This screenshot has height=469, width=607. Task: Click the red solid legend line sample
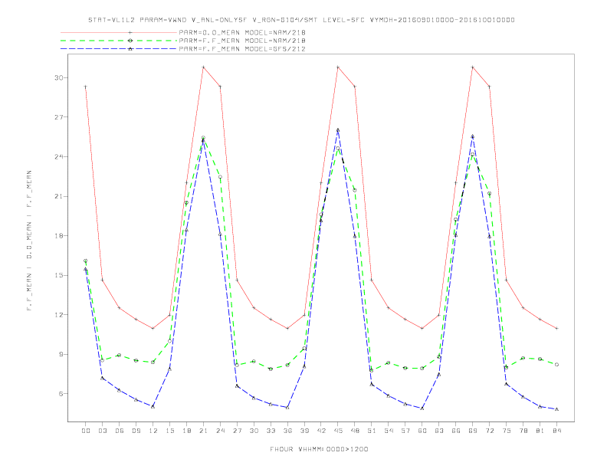tap(119, 32)
